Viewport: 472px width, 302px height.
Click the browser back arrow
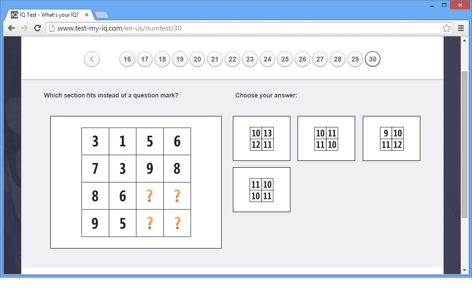pos(11,28)
